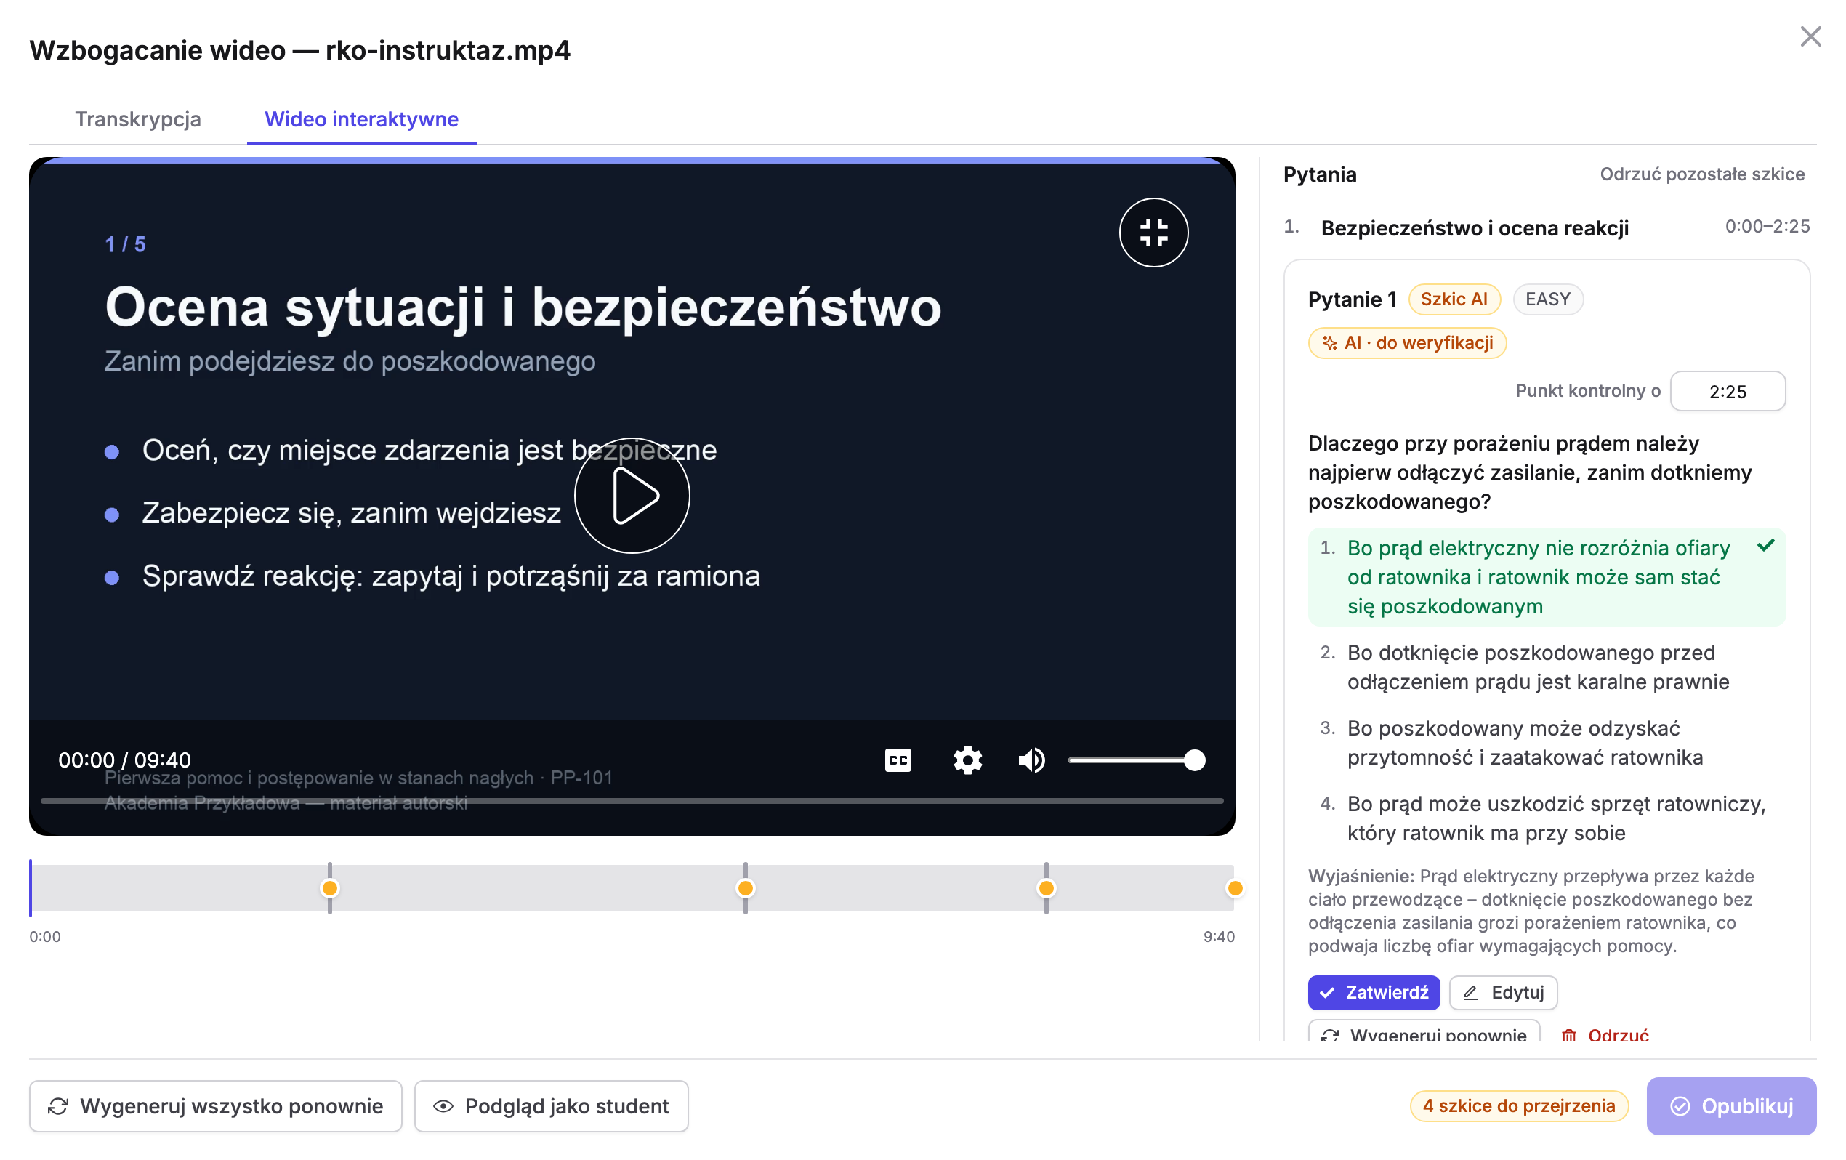The width and height of the screenshot is (1846, 1160).
Task: Click the 0:00–2:25 time range text
Action: coord(1766,226)
